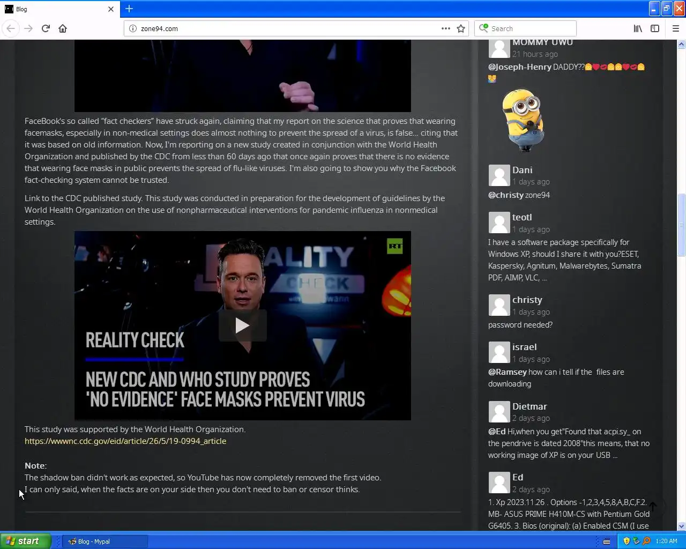
Task: Open the yellow shield tray icon
Action: tap(626, 541)
